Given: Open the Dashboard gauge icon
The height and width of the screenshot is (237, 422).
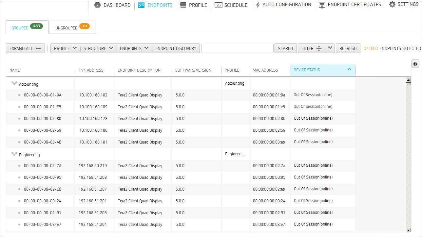Looking at the screenshot, I should (x=97, y=5).
